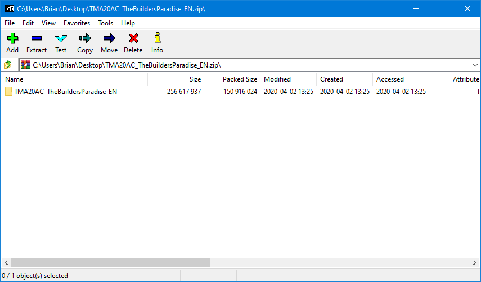Open the Edit menu
This screenshot has width=481, height=282.
[x=28, y=23]
